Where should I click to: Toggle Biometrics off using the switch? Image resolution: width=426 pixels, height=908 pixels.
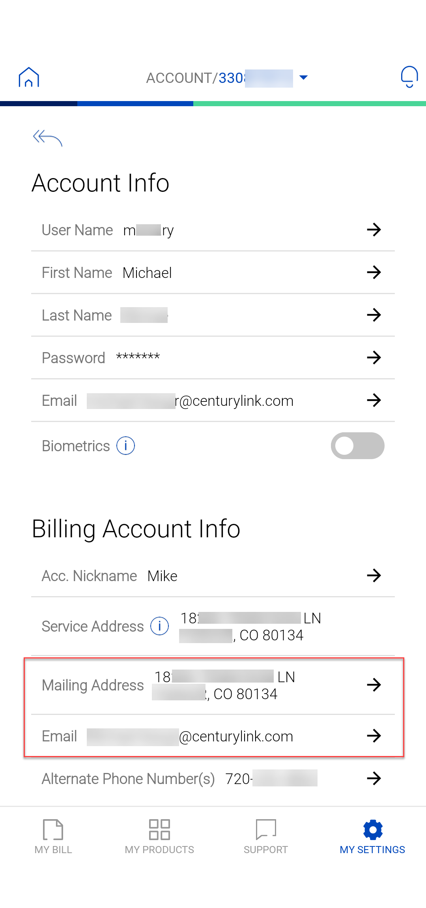(x=357, y=446)
